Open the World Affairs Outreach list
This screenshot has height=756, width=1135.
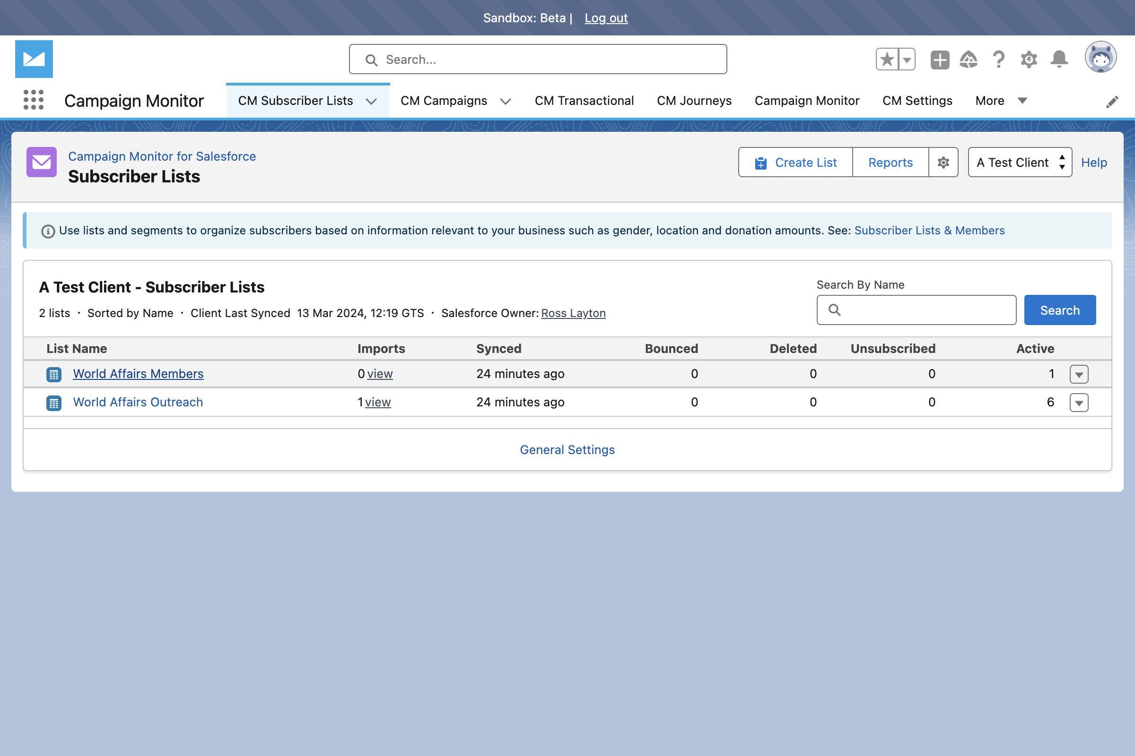[138, 402]
